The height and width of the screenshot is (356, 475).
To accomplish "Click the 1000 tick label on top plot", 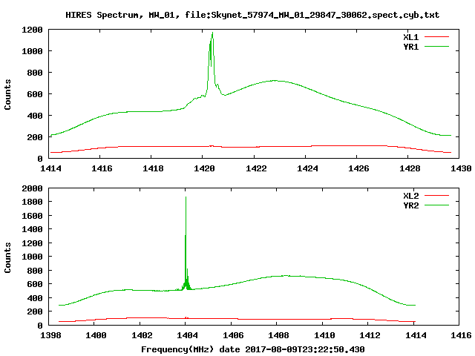I will [x=32, y=51].
